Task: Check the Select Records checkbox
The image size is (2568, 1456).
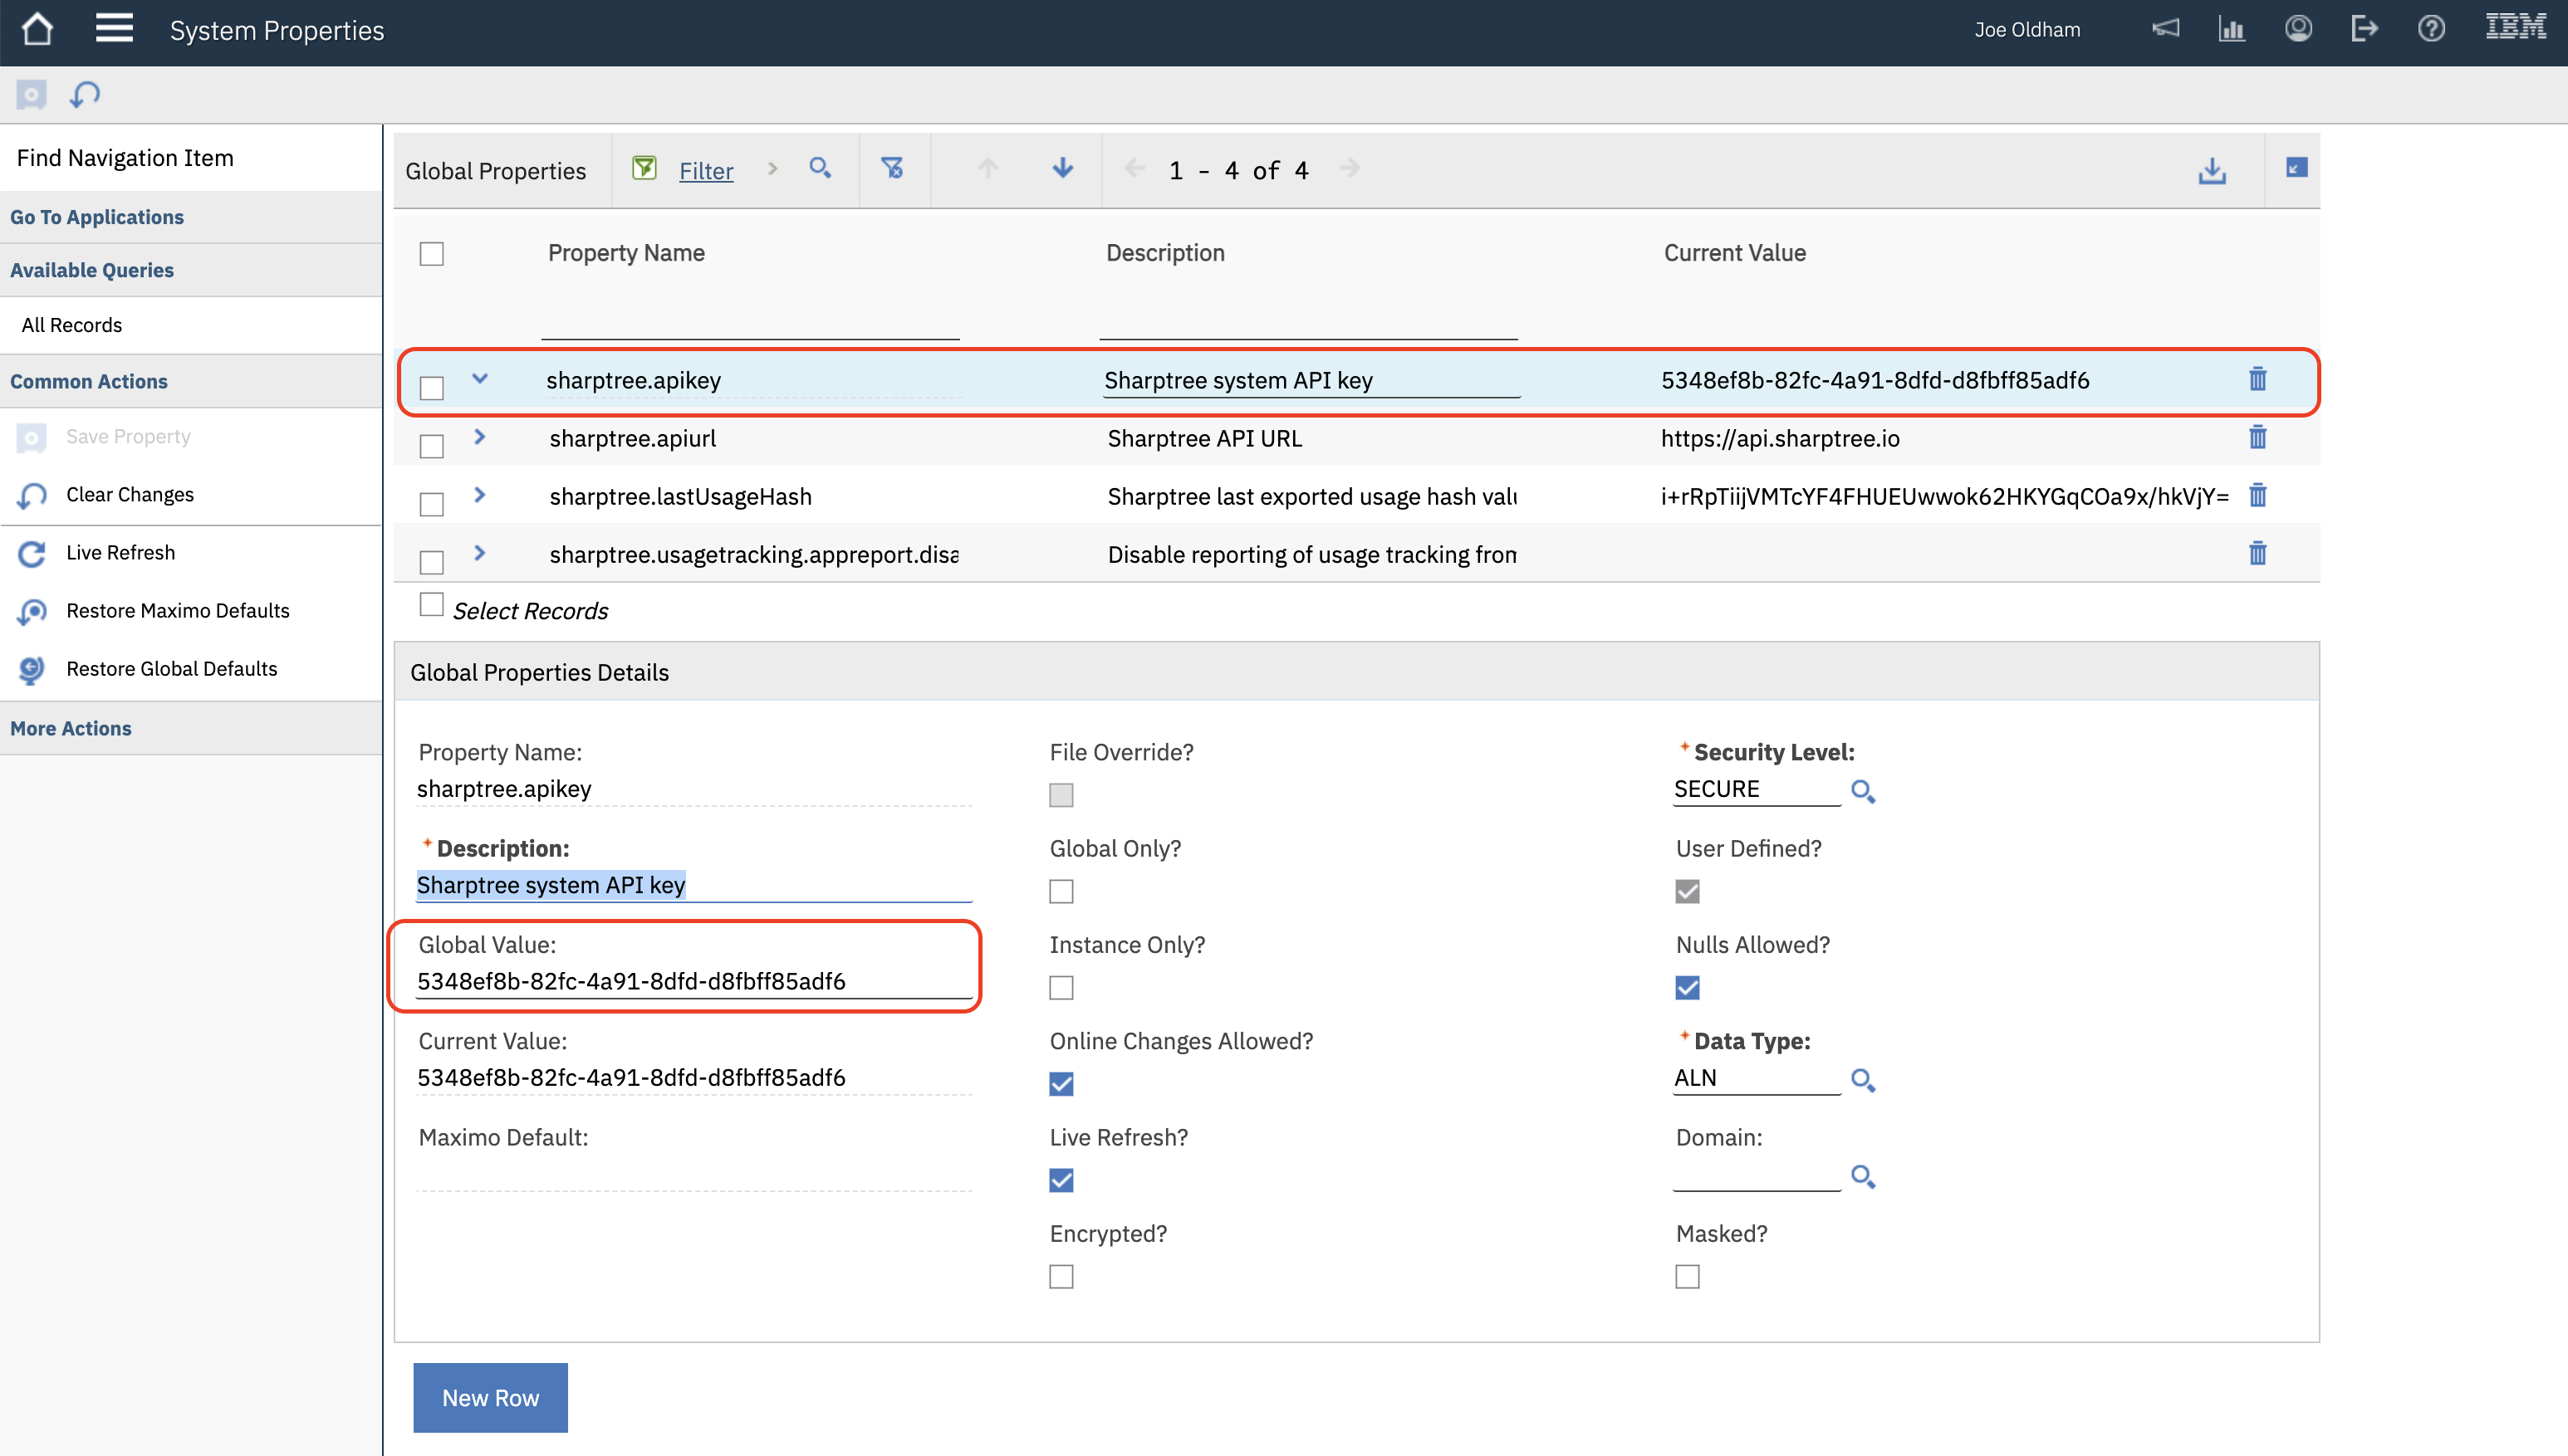Action: (431, 605)
